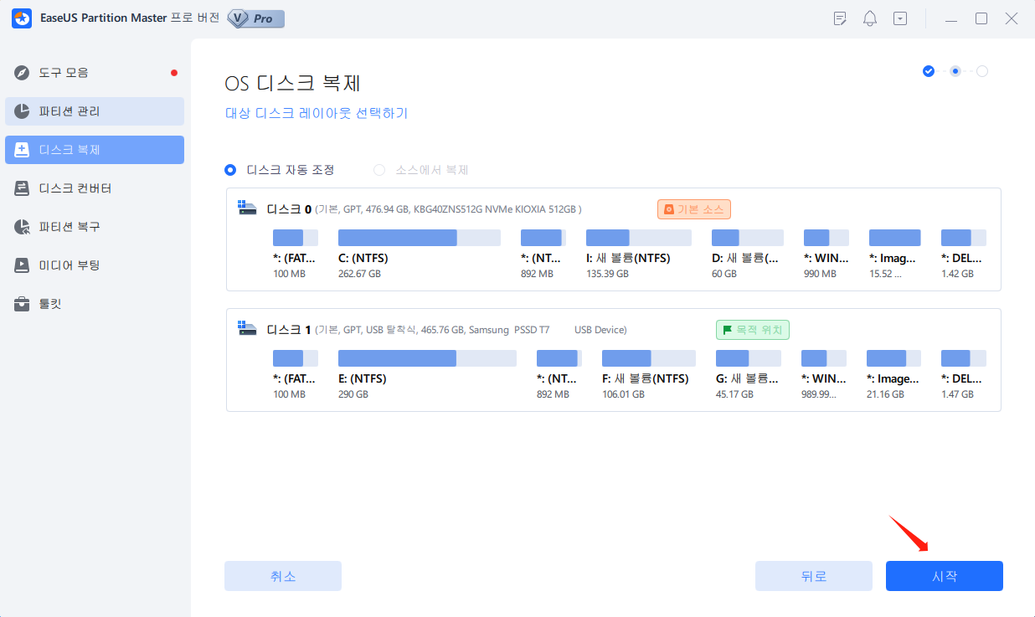Open 디스크 컨버터 menu
Screen dimensions: 1035x617
point(95,188)
